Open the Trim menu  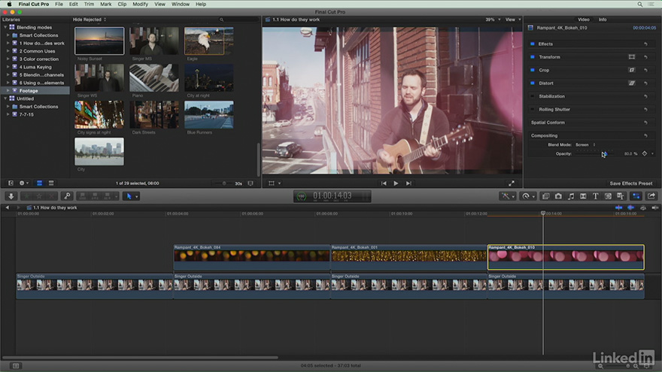coord(89,5)
